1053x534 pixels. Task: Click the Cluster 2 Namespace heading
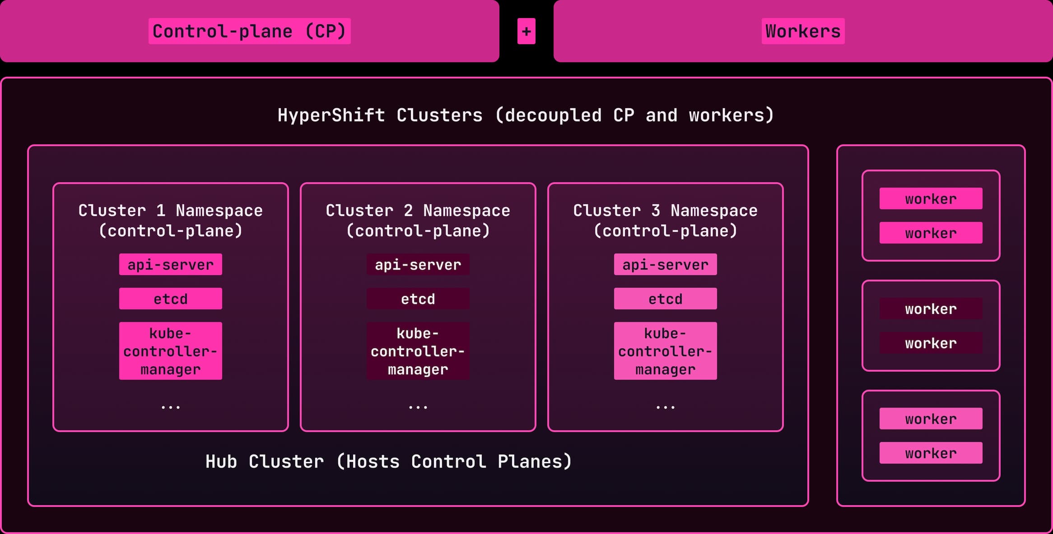pyautogui.click(x=418, y=221)
